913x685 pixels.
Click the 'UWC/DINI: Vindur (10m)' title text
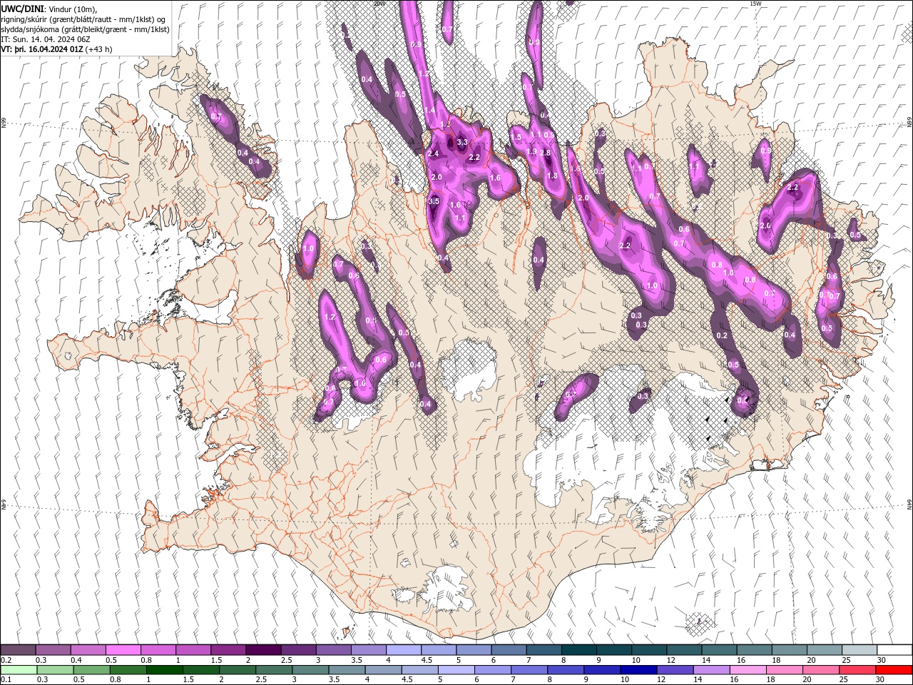coord(48,8)
